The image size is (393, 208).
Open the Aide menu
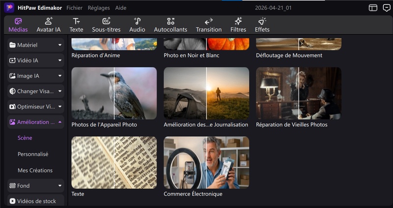(121, 8)
